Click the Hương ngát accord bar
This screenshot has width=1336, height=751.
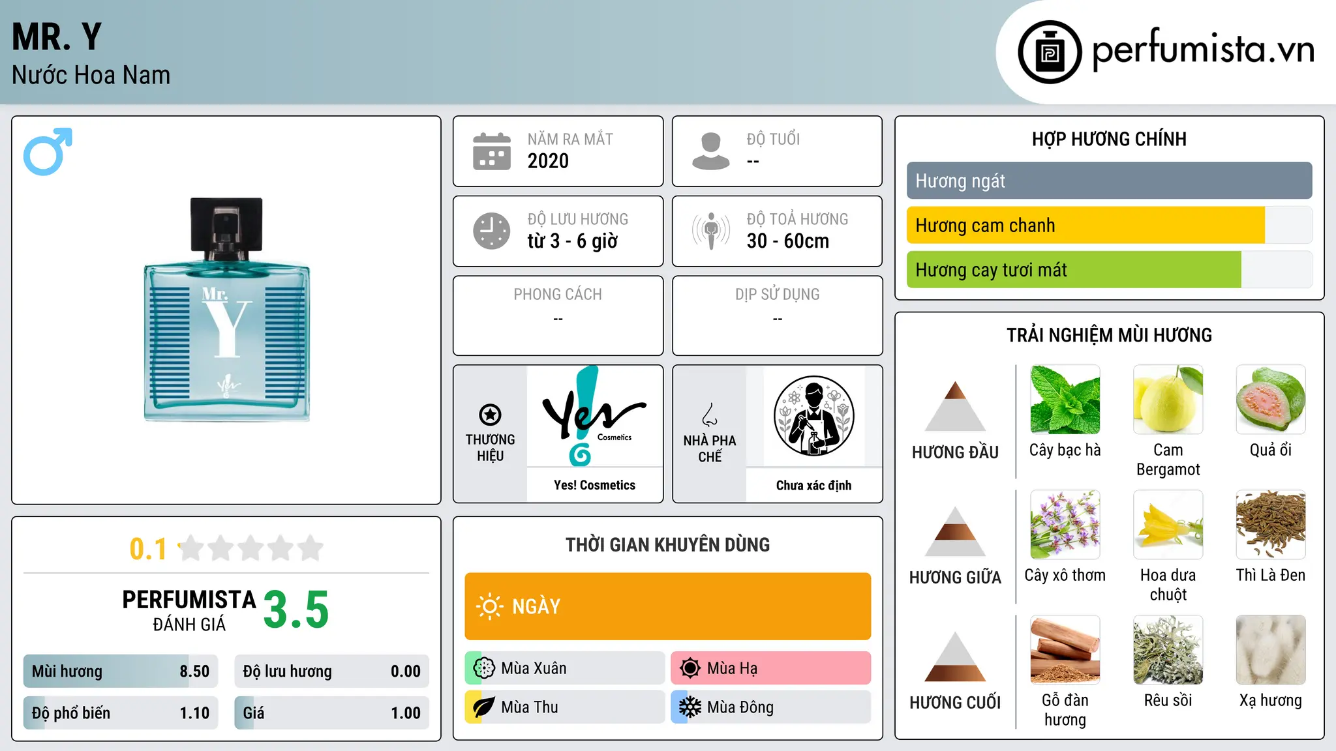1109,181
